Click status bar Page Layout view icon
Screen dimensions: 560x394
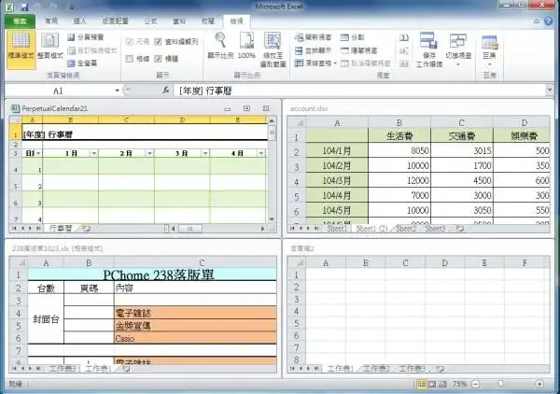pyautogui.click(x=432, y=384)
